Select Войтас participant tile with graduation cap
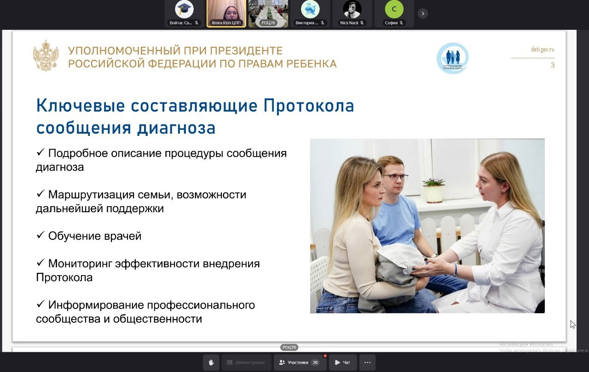This screenshot has height=372, width=589. tap(184, 11)
